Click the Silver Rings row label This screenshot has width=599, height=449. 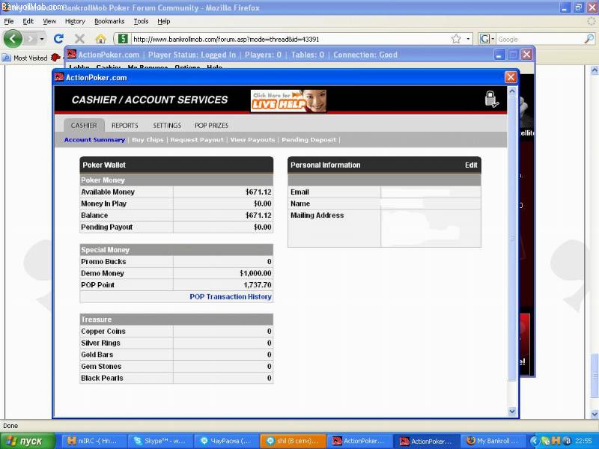(x=100, y=343)
